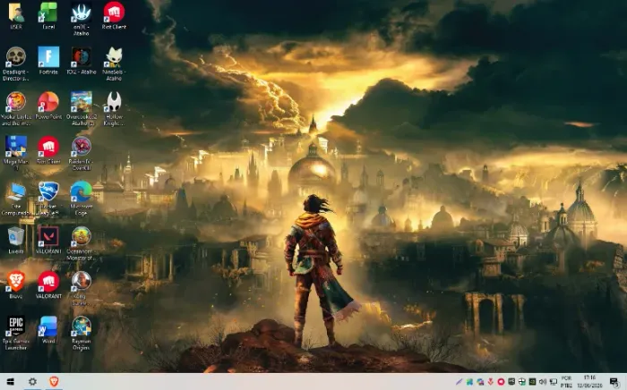Select the Mega Man desktop shortcut
Screen dimensions: 627x390
coord(16,153)
